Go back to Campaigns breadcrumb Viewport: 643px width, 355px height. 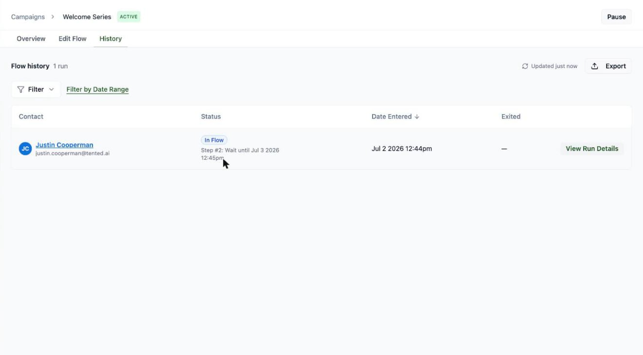(x=28, y=17)
